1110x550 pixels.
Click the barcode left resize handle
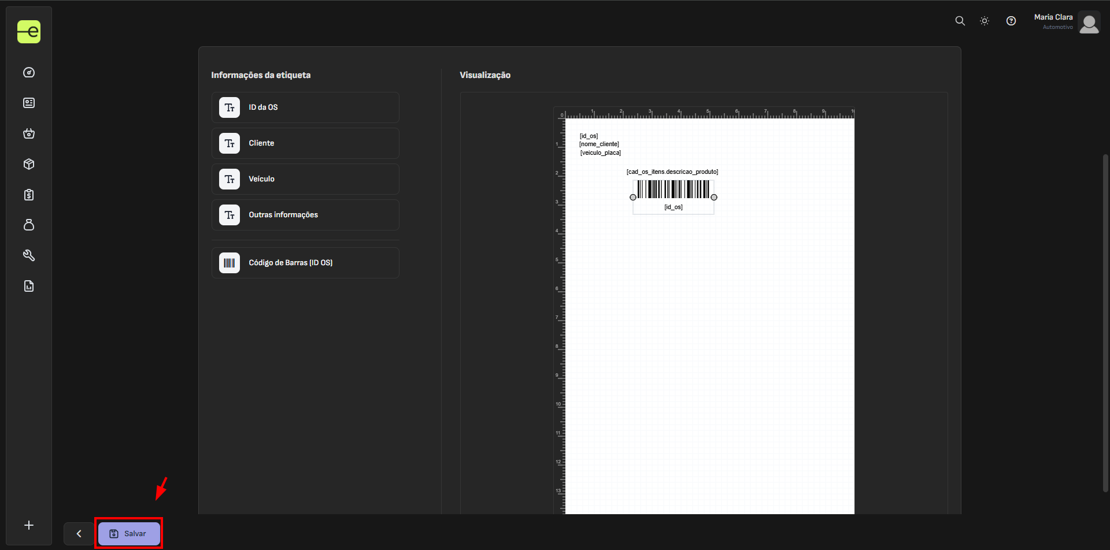[x=633, y=198]
